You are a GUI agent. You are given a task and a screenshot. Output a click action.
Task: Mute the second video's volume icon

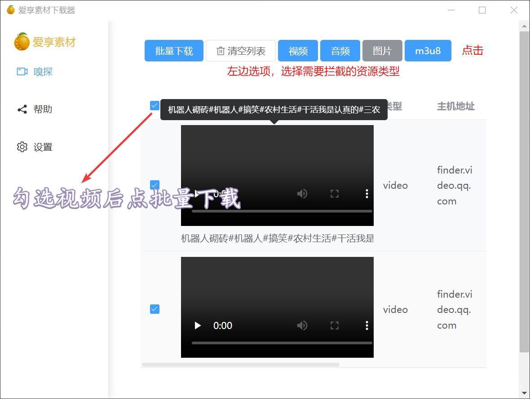point(302,325)
